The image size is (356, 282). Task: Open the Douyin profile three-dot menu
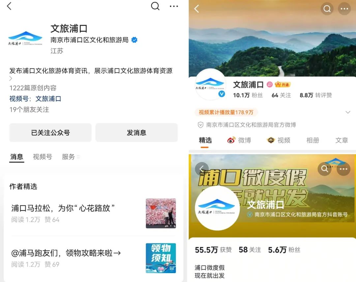pyautogui.click(x=343, y=169)
